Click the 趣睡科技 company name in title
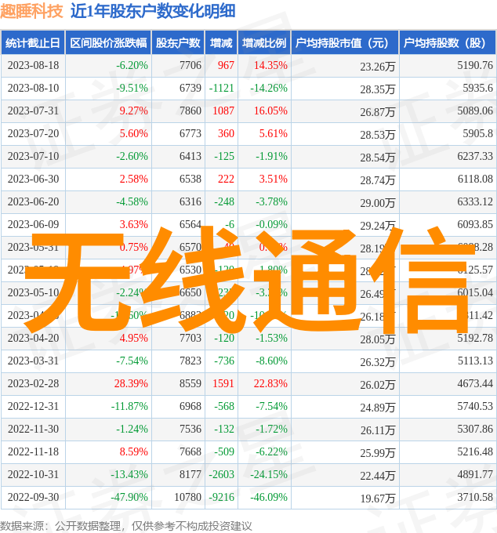497x533 pixels. pyautogui.click(x=32, y=11)
